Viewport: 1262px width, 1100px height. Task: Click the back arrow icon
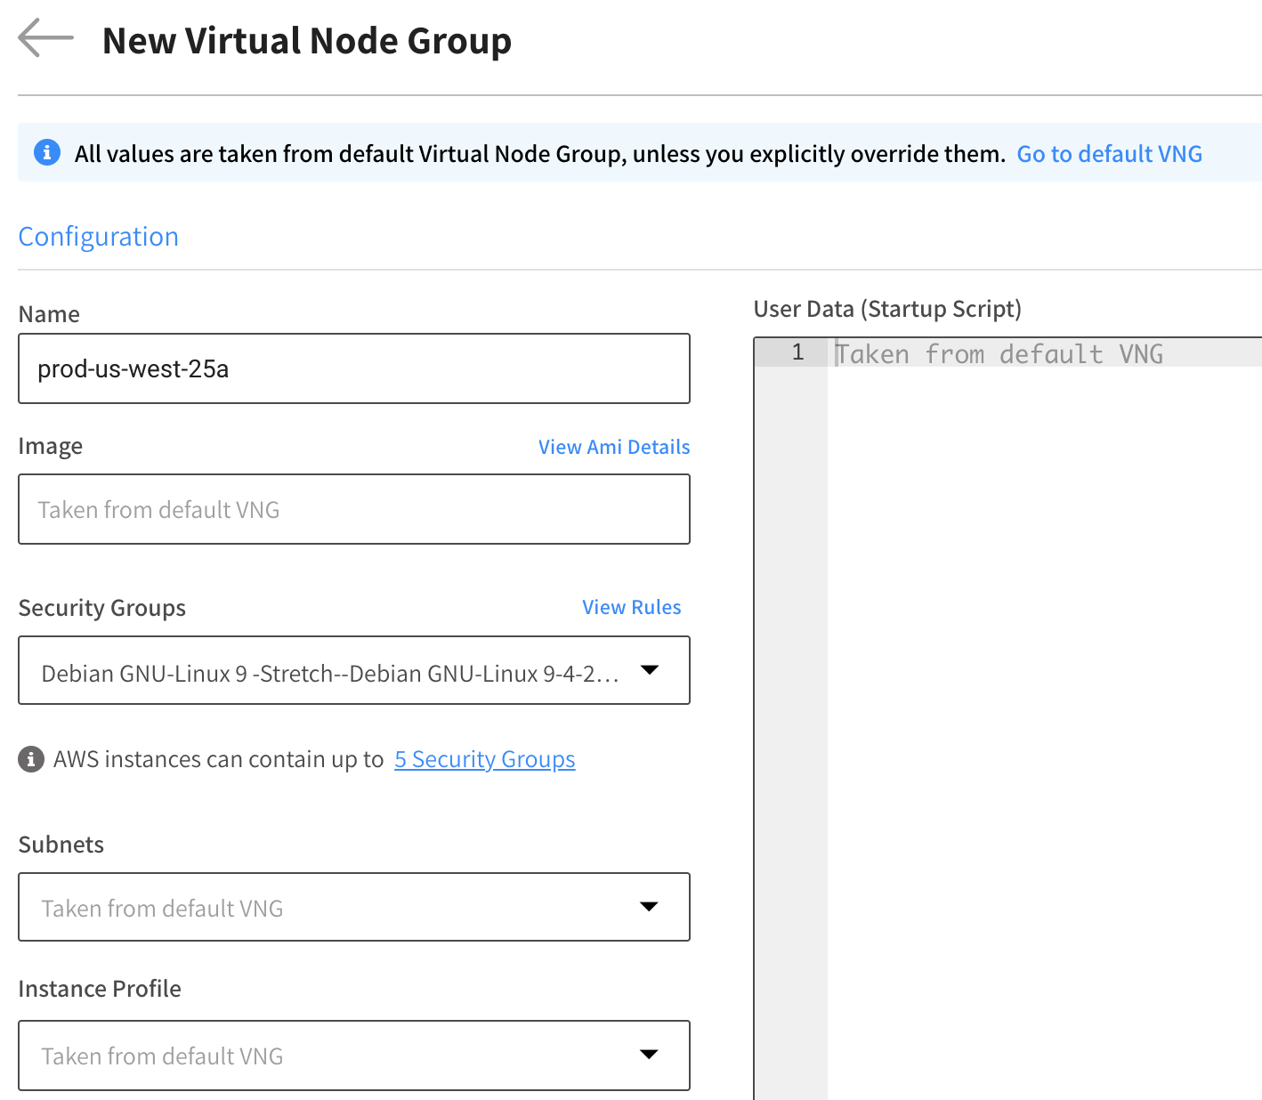click(45, 38)
